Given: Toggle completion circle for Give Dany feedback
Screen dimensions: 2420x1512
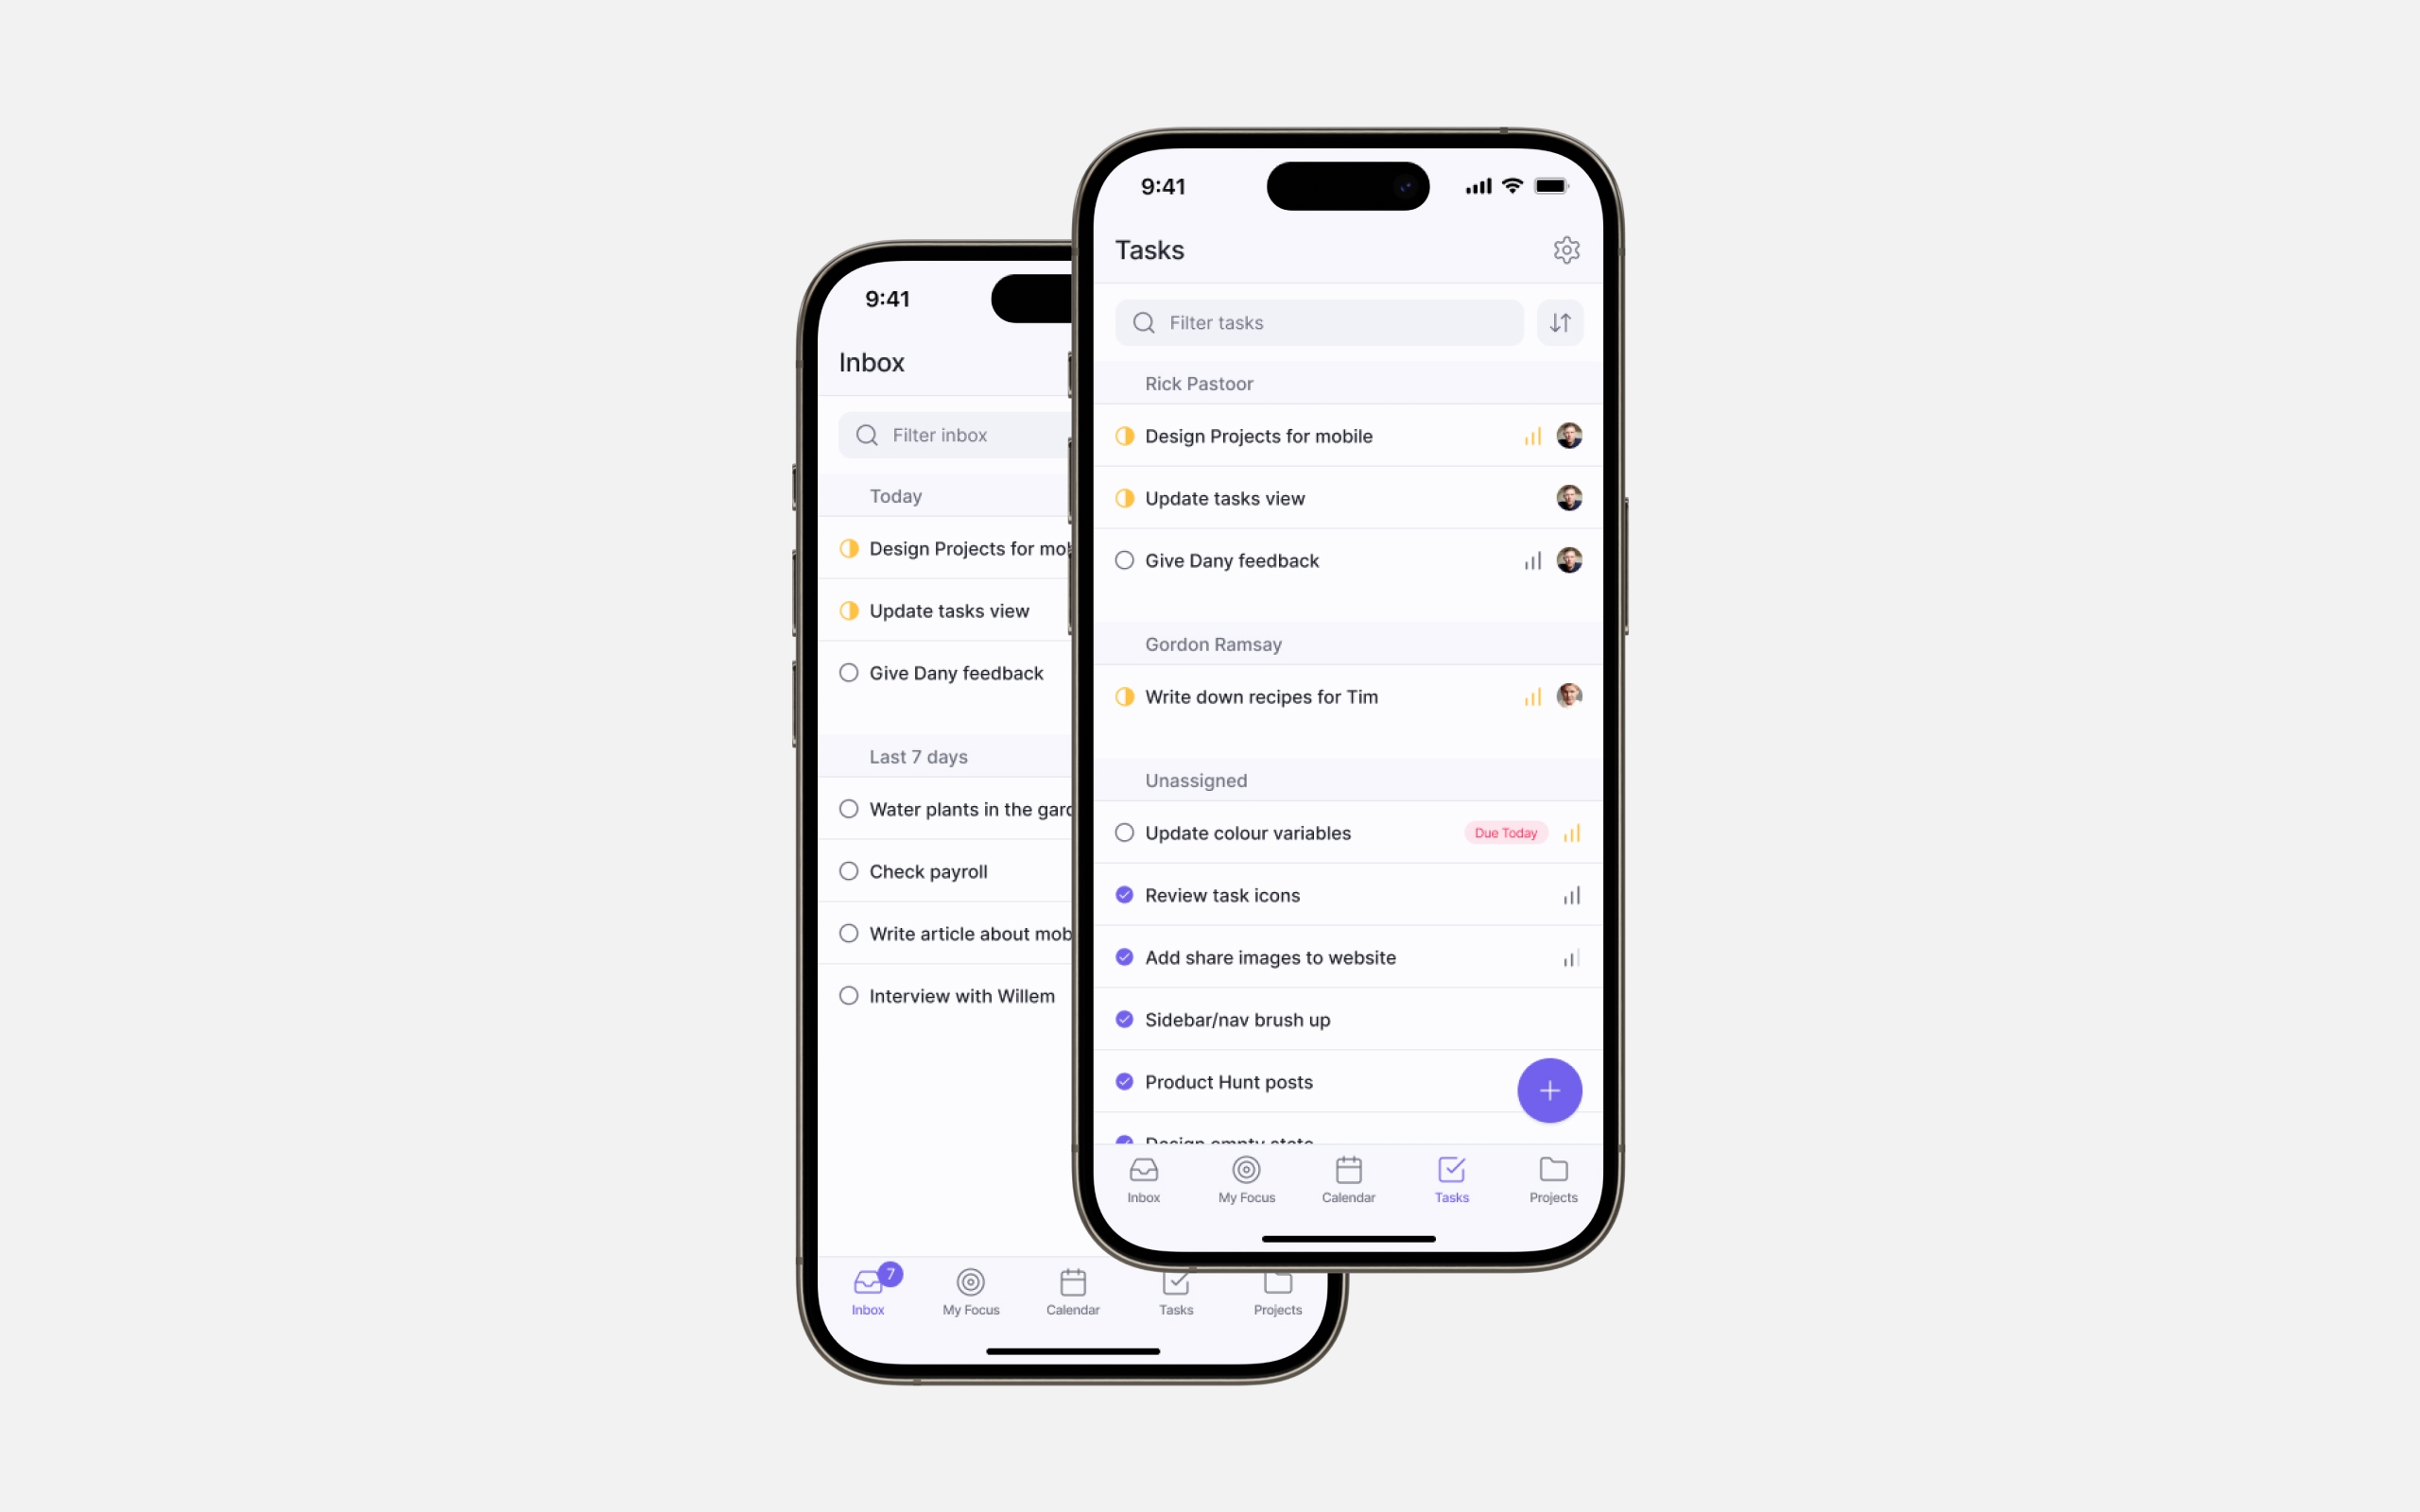Looking at the screenshot, I should (1124, 559).
